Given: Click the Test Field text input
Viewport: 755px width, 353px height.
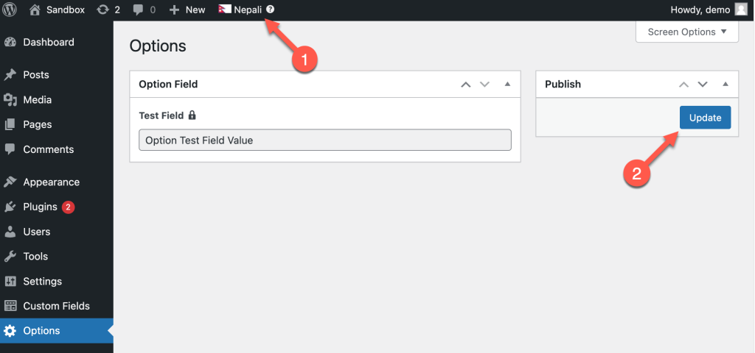Looking at the screenshot, I should [325, 140].
